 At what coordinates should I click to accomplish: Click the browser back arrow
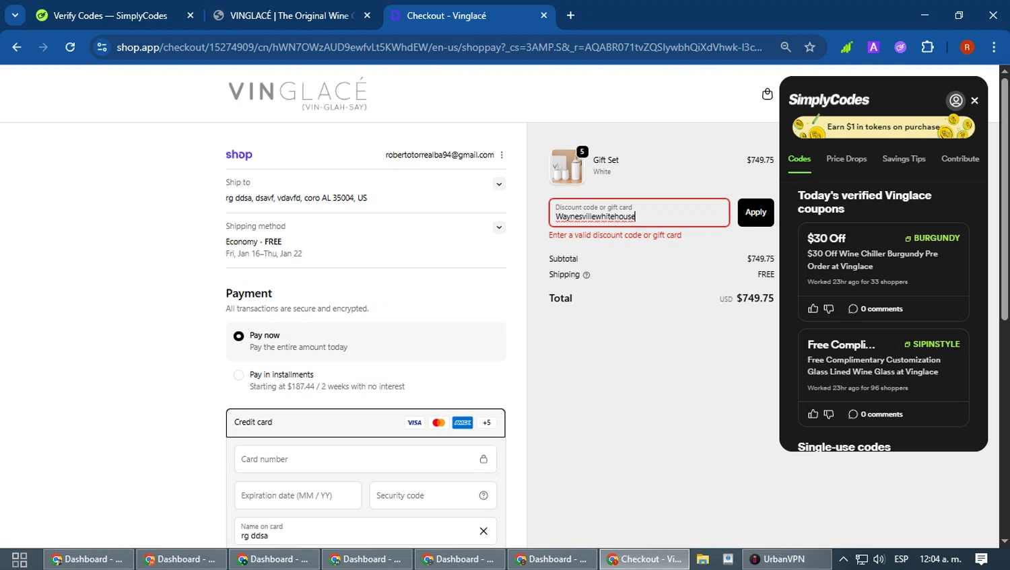click(x=17, y=47)
